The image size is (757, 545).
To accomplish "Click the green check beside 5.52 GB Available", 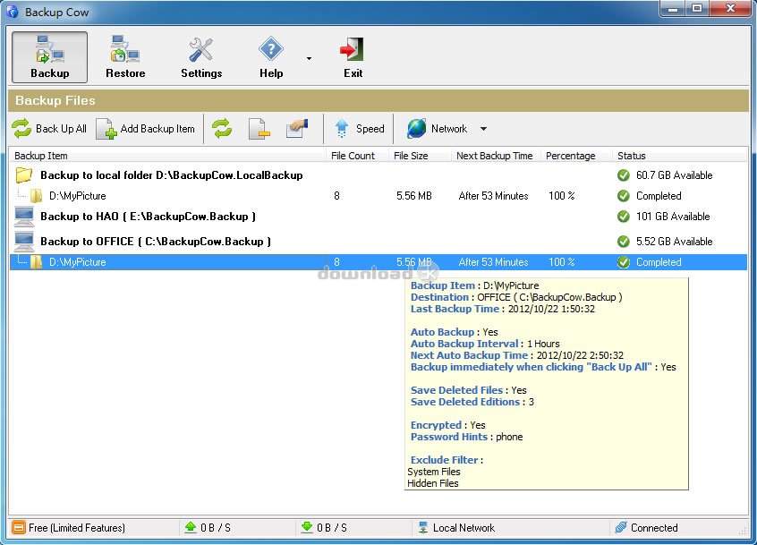I will pos(624,242).
